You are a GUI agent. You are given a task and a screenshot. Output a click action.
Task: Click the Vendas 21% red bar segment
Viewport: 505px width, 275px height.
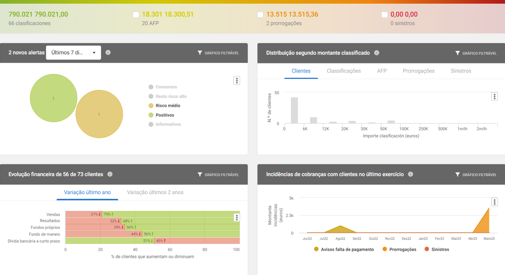[x=84, y=214]
